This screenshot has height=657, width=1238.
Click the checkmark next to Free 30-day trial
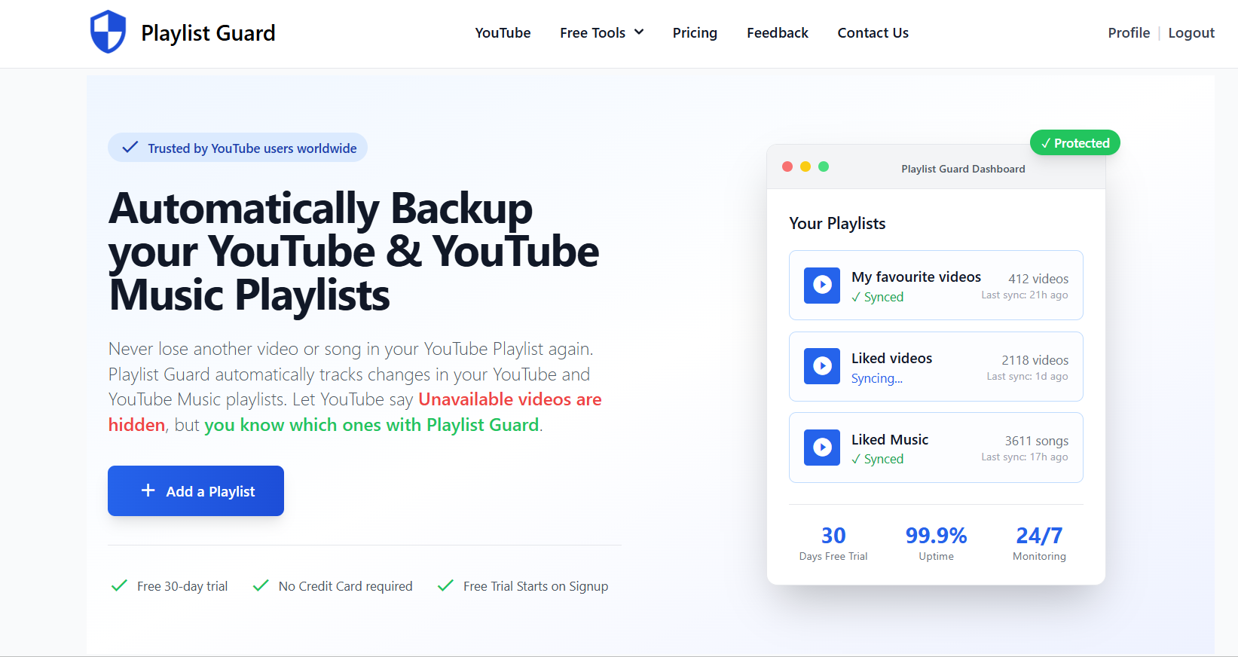point(119,585)
